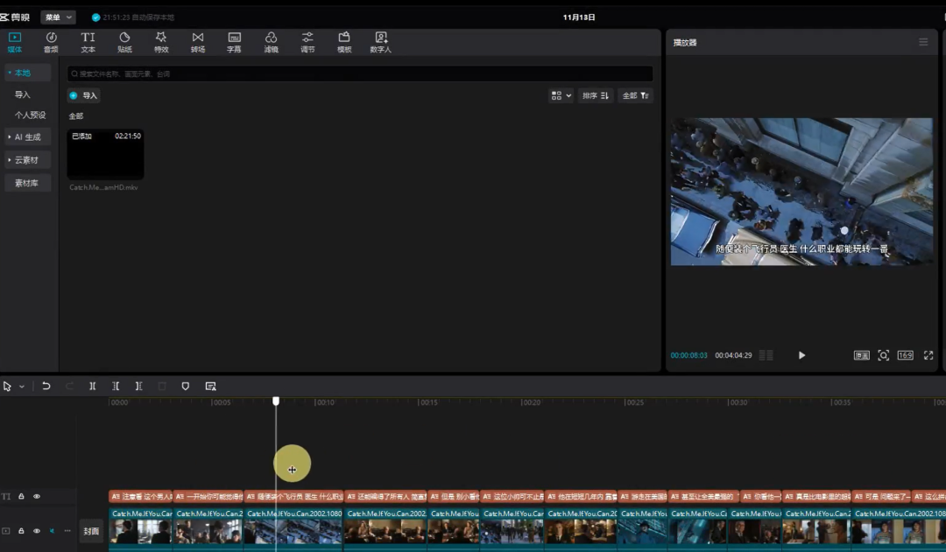This screenshot has width=946, height=552.
Task: Click the current timecode 00:00:08:03
Action: tap(689, 355)
